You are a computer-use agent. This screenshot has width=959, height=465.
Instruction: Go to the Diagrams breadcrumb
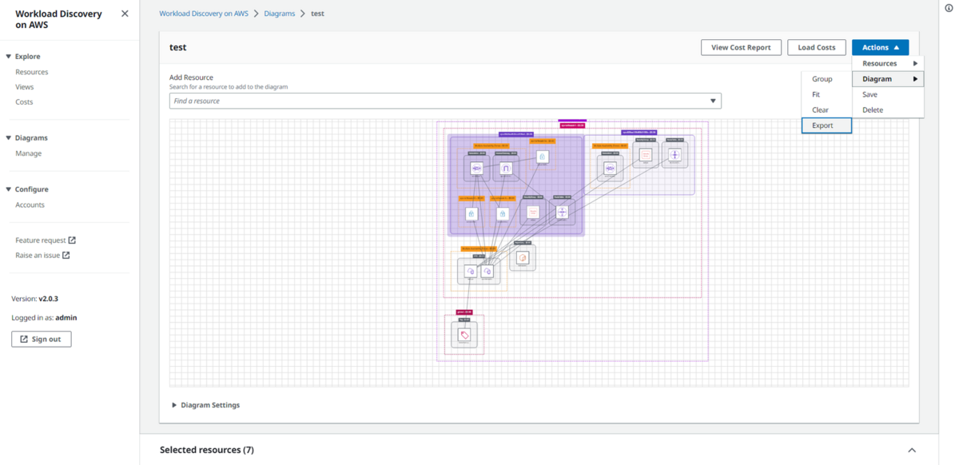point(280,14)
